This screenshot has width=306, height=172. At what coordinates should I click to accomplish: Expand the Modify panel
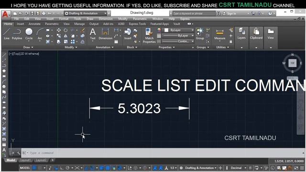point(71,47)
